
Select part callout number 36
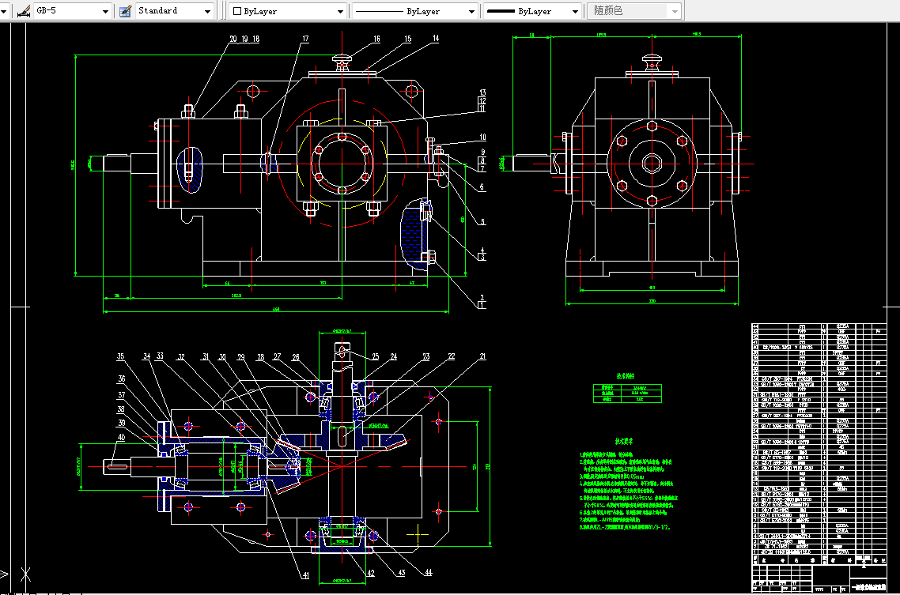pyautogui.click(x=121, y=378)
